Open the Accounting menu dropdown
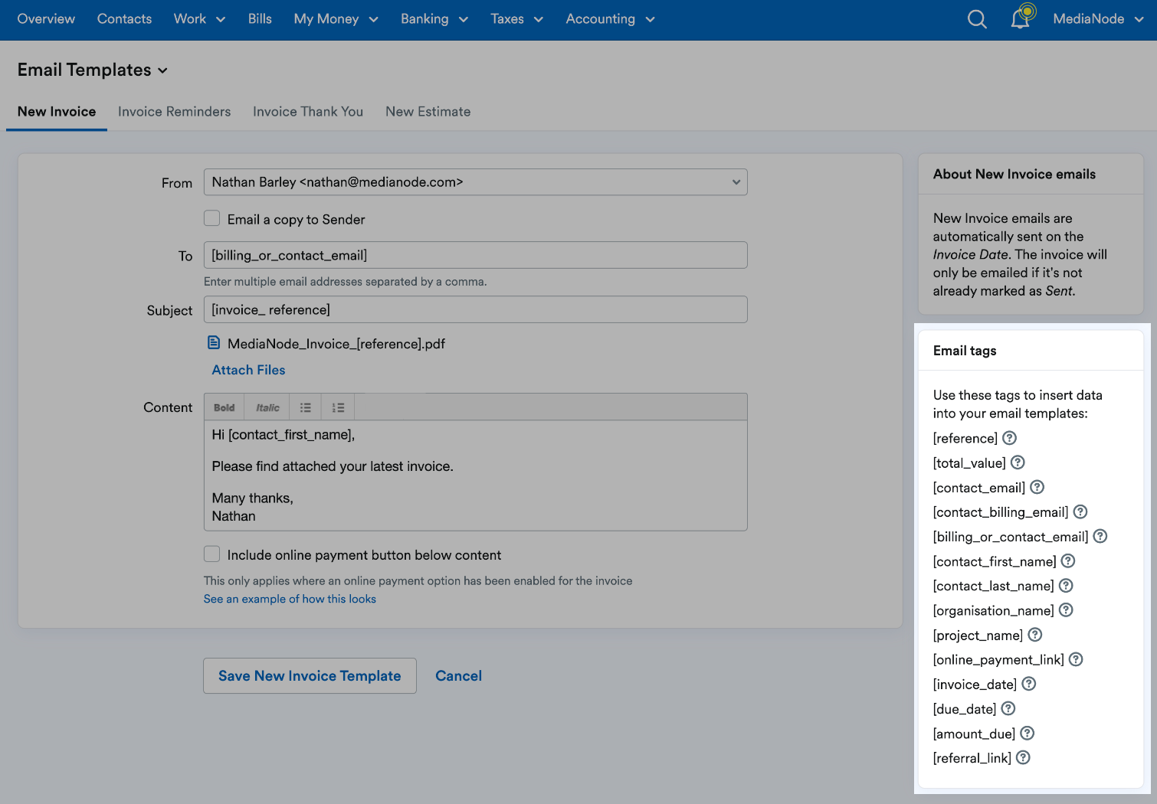The height and width of the screenshot is (804, 1157). click(x=609, y=19)
